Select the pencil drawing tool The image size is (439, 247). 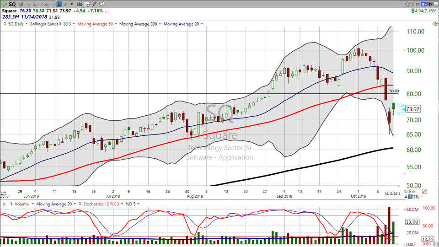pyautogui.click(x=94, y=4)
